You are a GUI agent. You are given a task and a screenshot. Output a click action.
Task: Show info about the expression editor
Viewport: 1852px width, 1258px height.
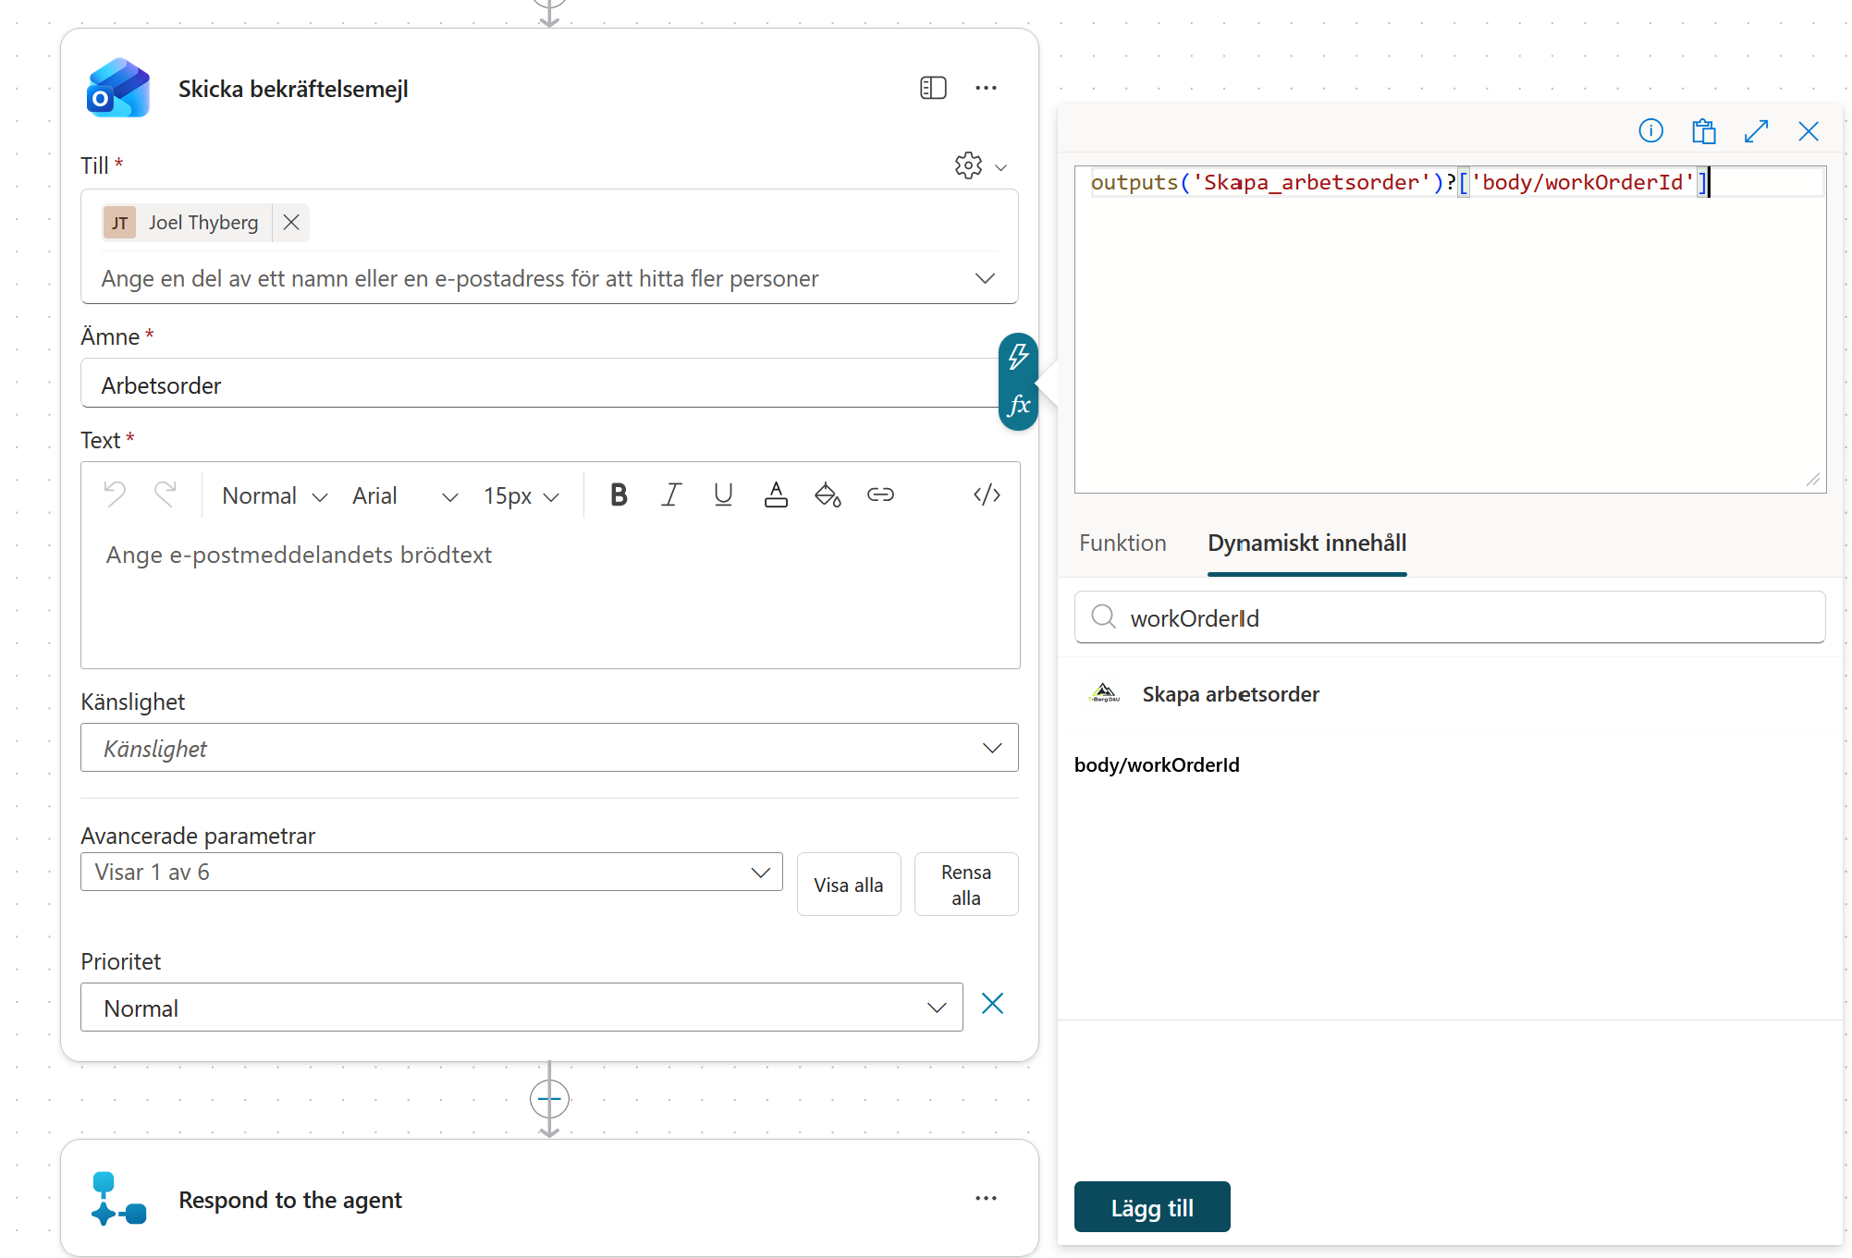(1650, 131)
